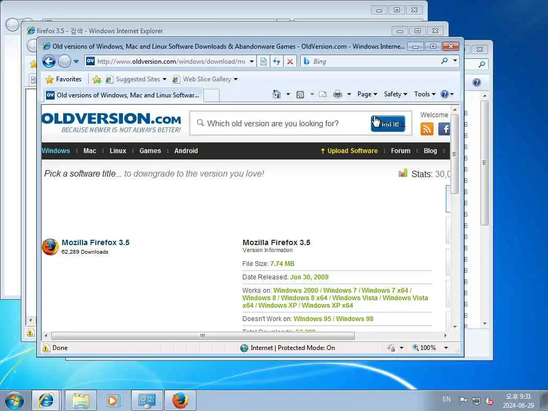
Task: Select Linux in site navigation
Action: (118, 151)
